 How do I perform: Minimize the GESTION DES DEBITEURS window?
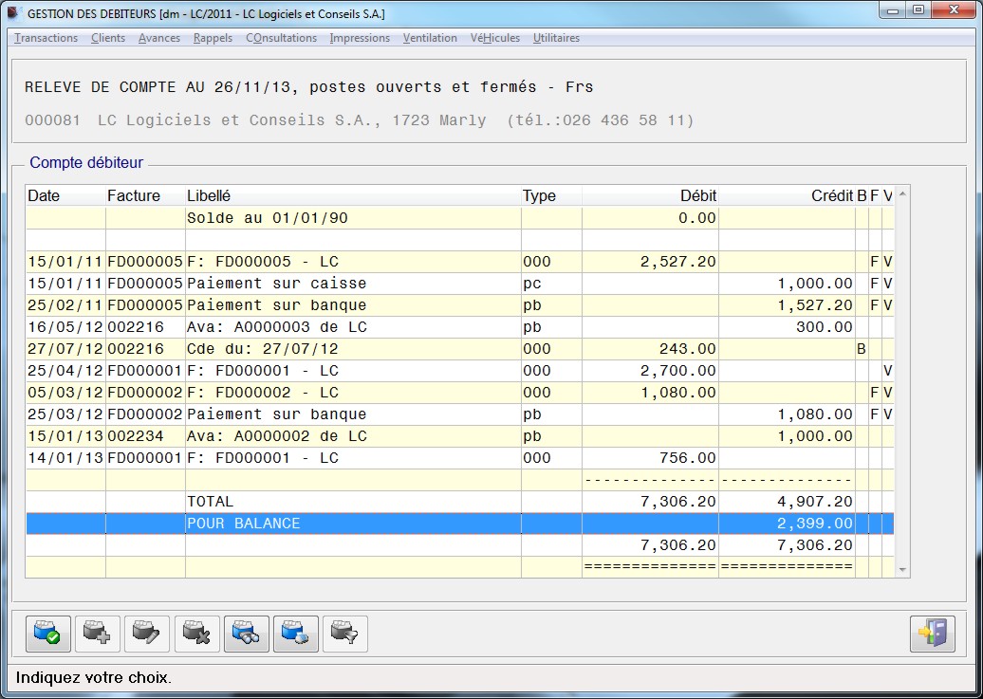tap(893, 10)
